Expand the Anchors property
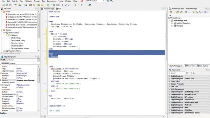This screenshot has width=210, height=118. tap(1, 73)
